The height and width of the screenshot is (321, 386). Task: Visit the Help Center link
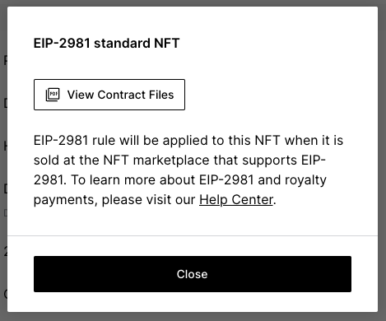coord(236,199)
